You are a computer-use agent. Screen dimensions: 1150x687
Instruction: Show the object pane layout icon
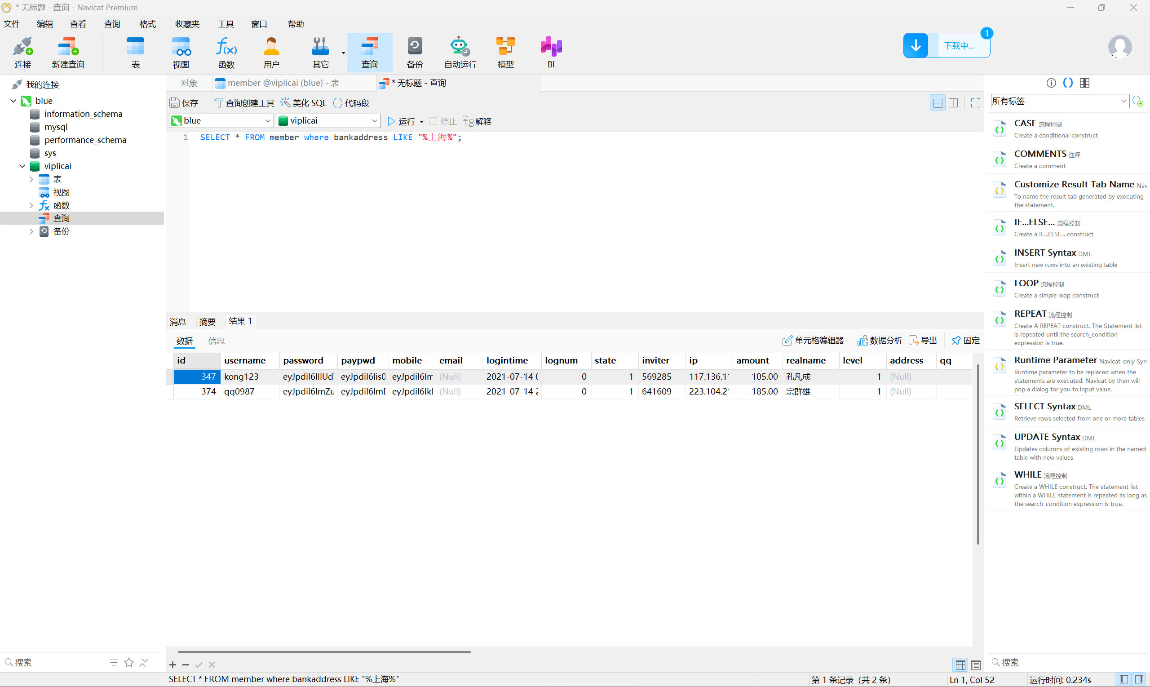[x=1084, y=83]
